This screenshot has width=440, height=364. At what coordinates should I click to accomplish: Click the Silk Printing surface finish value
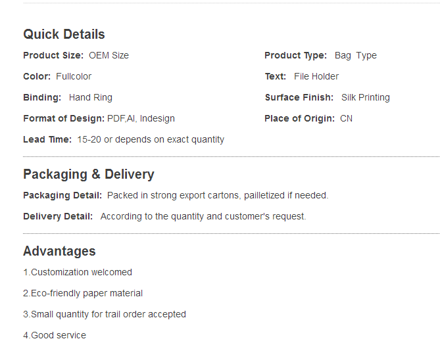click(365, 98)
